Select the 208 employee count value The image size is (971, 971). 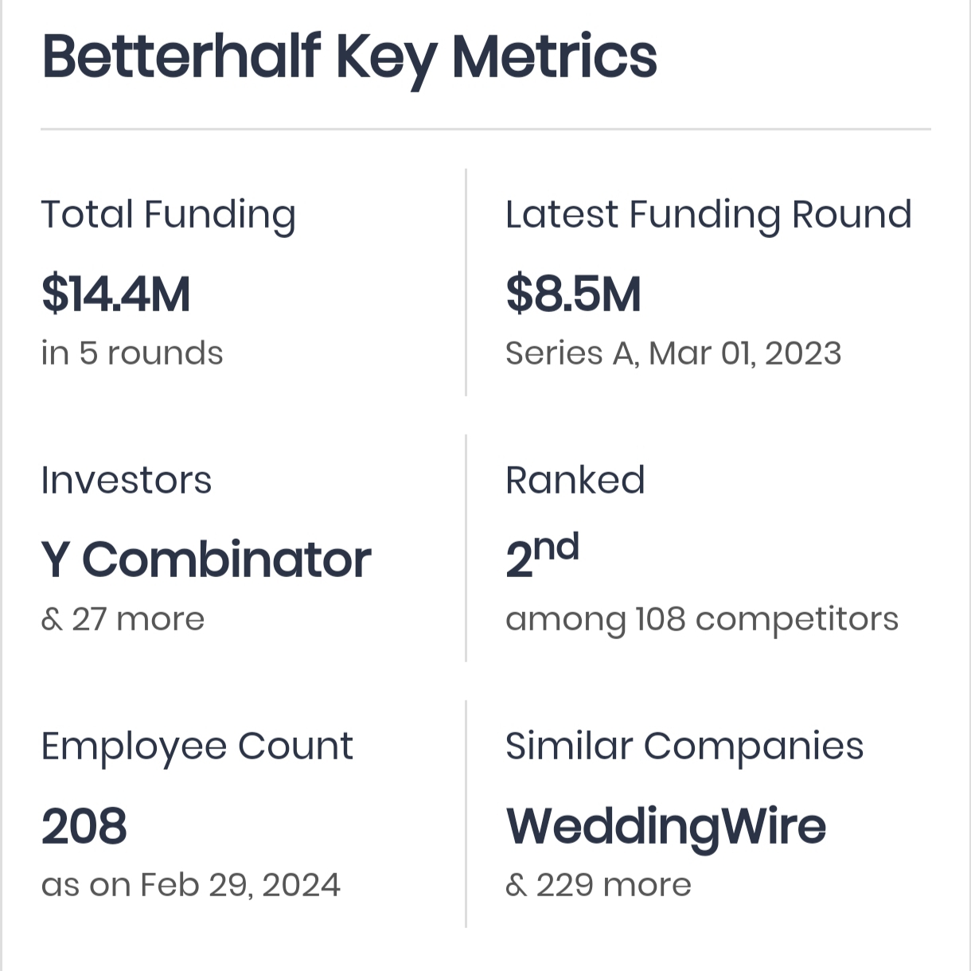click(84, 825)
